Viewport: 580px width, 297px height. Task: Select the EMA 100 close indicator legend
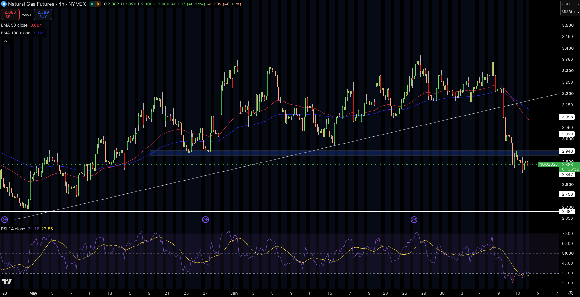pyautogui.click(x=15, y=33)
